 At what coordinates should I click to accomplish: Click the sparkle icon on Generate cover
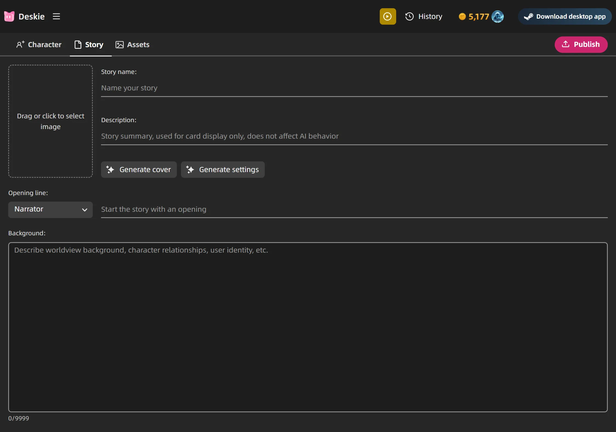[x=110, y=170]
